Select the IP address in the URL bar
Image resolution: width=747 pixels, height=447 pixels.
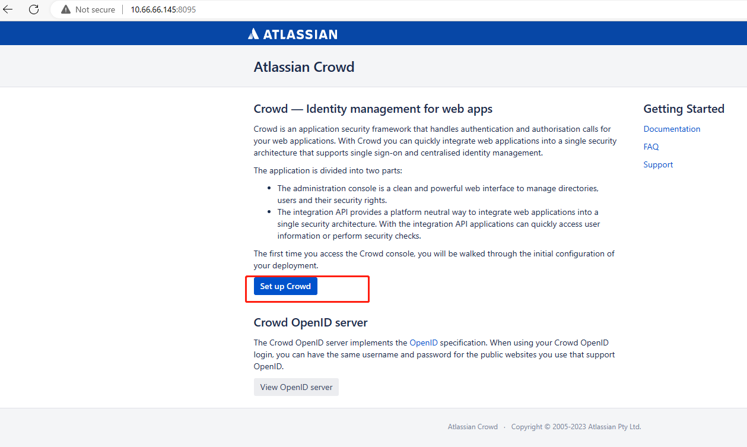[x=152, y=9]
